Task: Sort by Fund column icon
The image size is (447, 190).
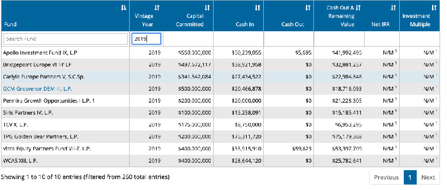Action: tap(123, 8)
